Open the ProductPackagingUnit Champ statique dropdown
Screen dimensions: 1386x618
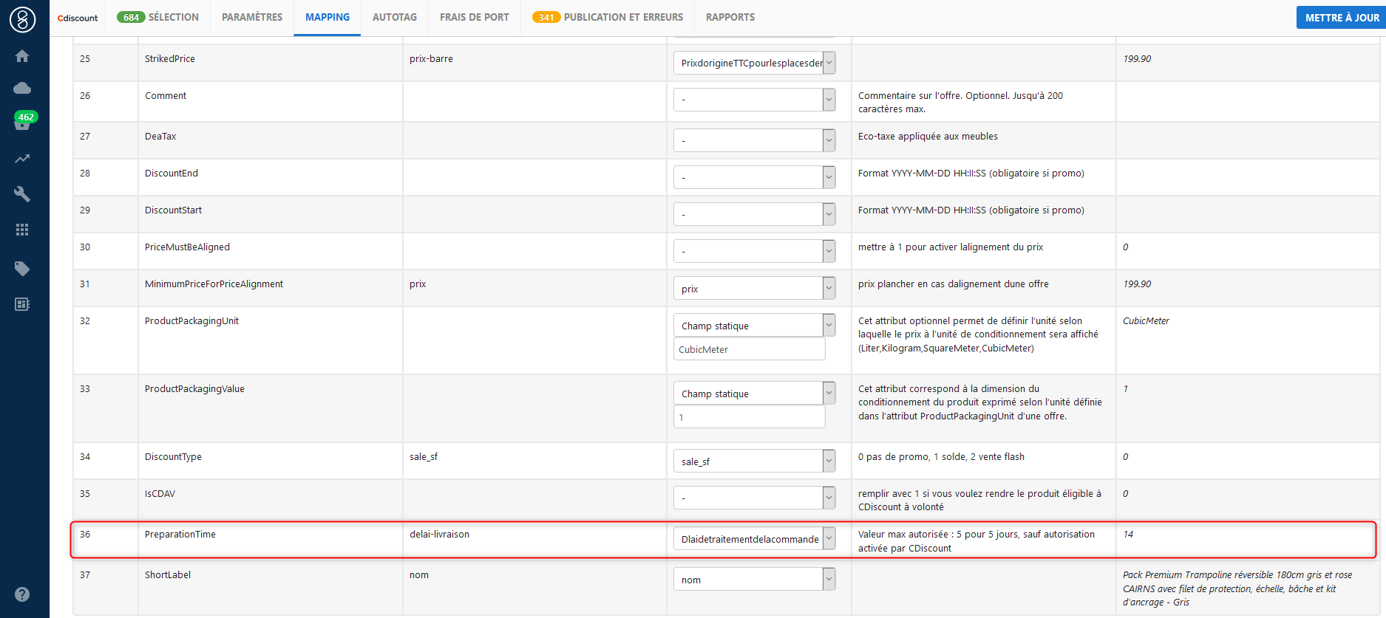[x=754, y=326]
